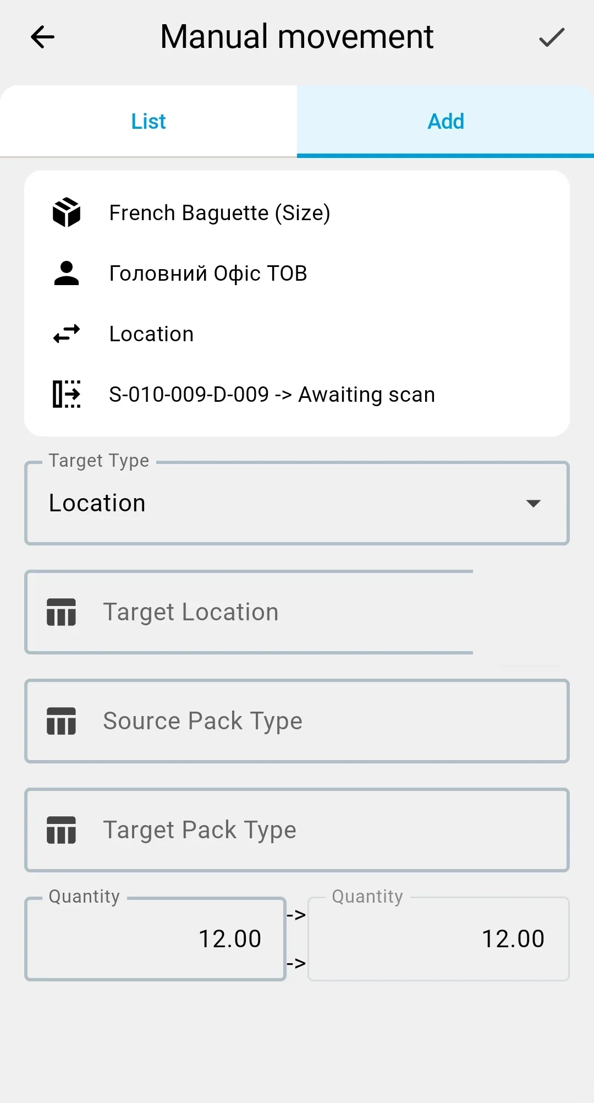Focus the Target Pack Type field
This screenshot has width=594, height=1103.
tap(297, 830)
